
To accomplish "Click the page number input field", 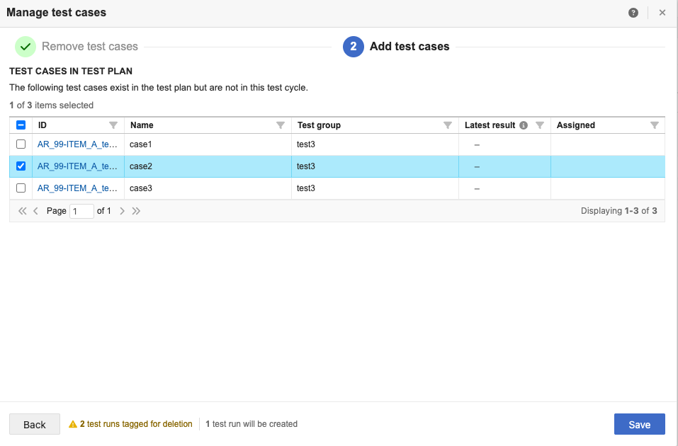I will coord(81,211).
